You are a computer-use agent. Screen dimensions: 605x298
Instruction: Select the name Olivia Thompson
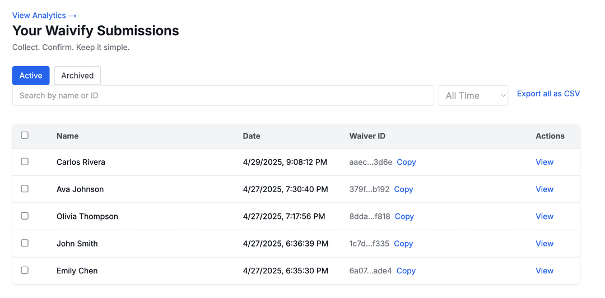(87, 217)
